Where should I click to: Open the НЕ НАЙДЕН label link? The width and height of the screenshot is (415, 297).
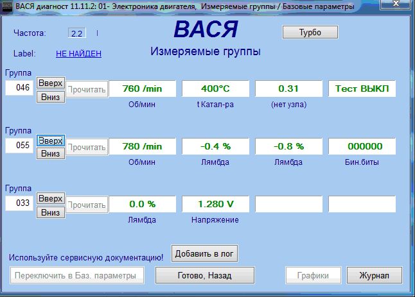coord(78,54)
